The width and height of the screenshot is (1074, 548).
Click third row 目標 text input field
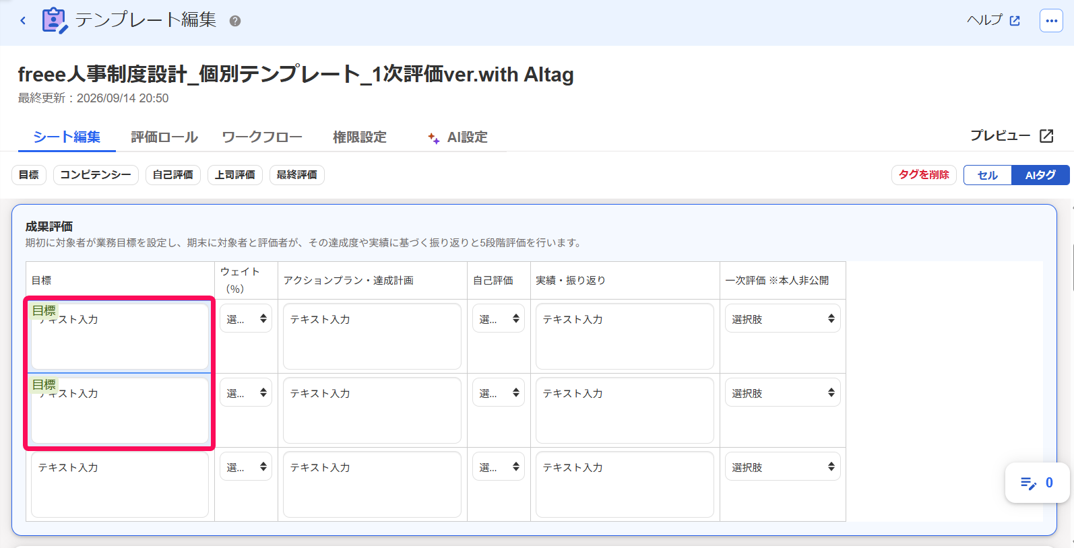120,484
